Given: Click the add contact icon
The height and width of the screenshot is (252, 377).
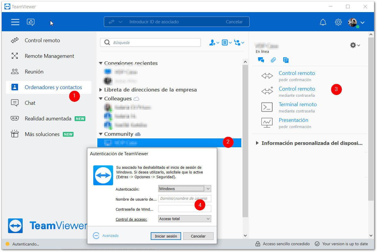Looking at the screenshot, I should (x=212, y=43).
